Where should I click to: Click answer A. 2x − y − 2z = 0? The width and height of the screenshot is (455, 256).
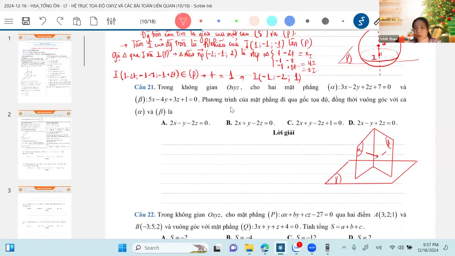coord(186,123)
